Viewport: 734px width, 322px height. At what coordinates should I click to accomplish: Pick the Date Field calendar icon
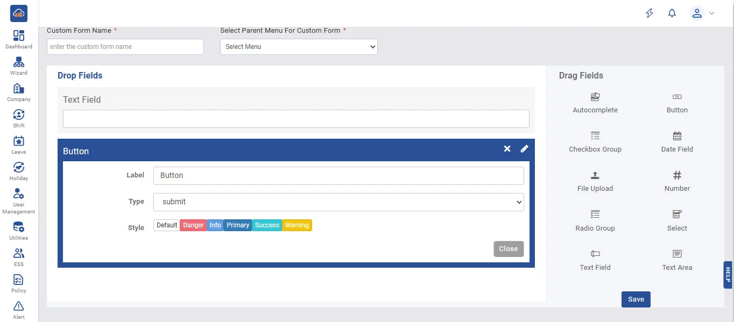pyautogui.click(x=677, y=137)
